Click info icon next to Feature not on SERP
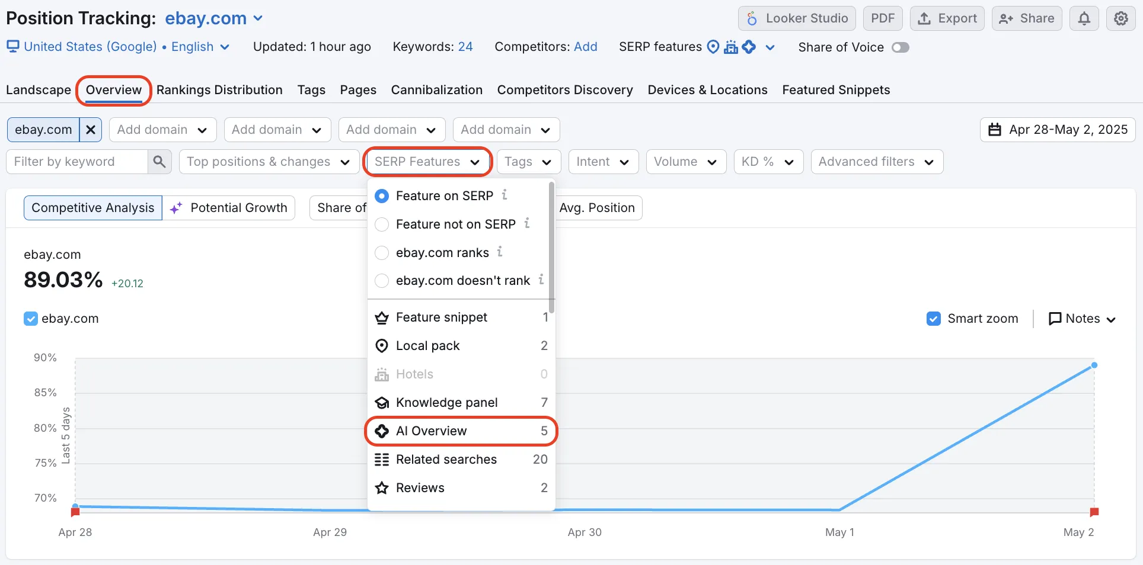Screen dimensions: 1143x565 [x=527, y=223]
